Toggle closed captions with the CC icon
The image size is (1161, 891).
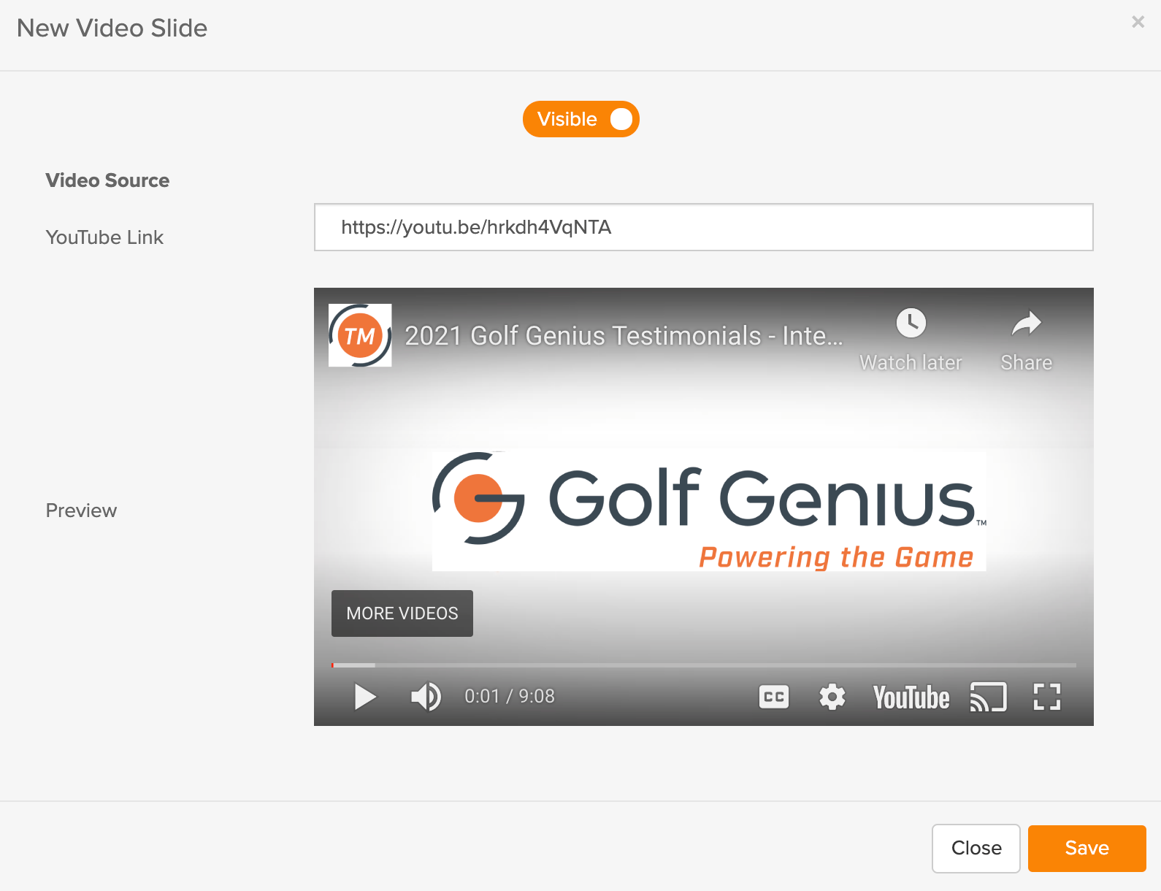point(774,697)
